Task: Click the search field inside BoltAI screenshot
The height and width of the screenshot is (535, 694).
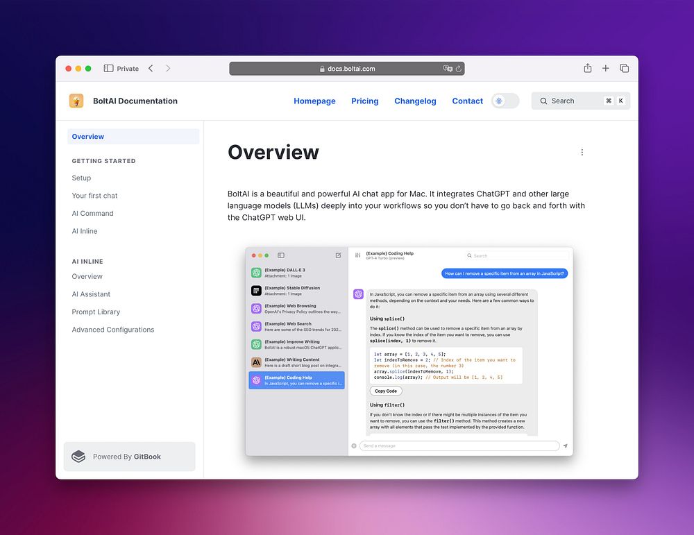Action: (x=517, y=256)
